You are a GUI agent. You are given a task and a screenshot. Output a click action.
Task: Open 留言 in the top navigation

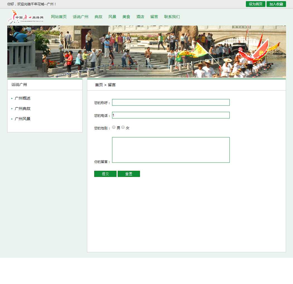[154, 17]
